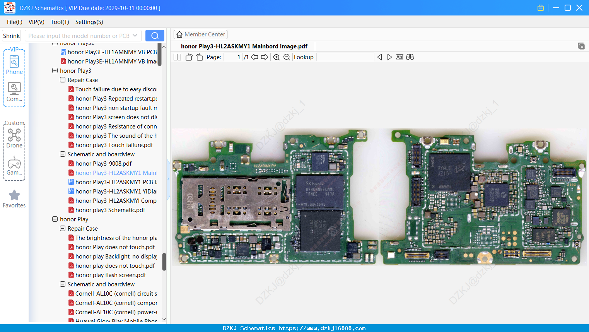Viewport: 589px width, 332px height.
Task: Go to previous page with left arrow
Action: point(254,57)
